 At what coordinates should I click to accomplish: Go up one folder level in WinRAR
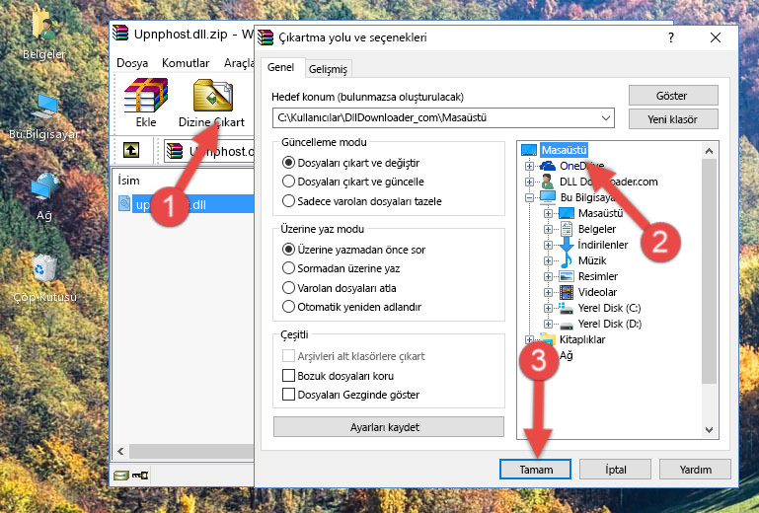pyautogui.click(x=130, y=150)
